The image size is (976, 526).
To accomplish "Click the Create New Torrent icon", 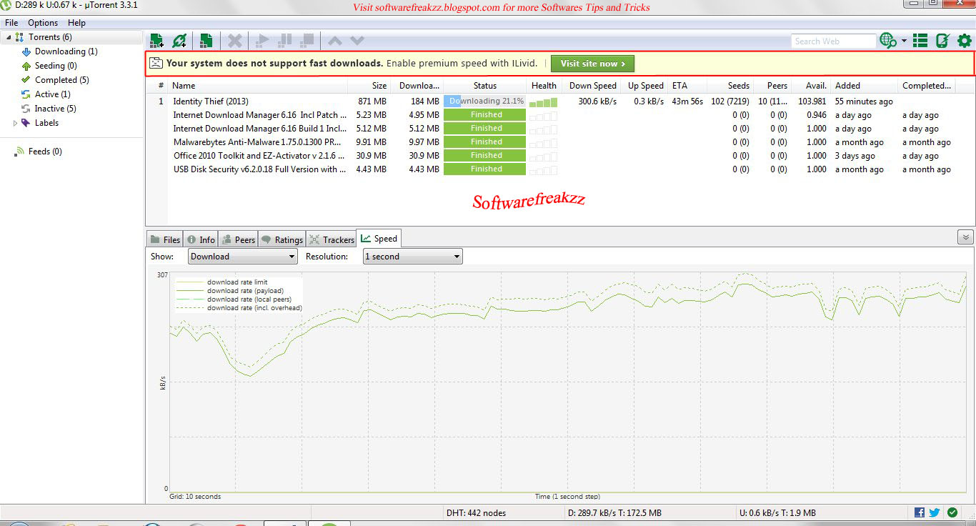I will (x=206, y=41).
